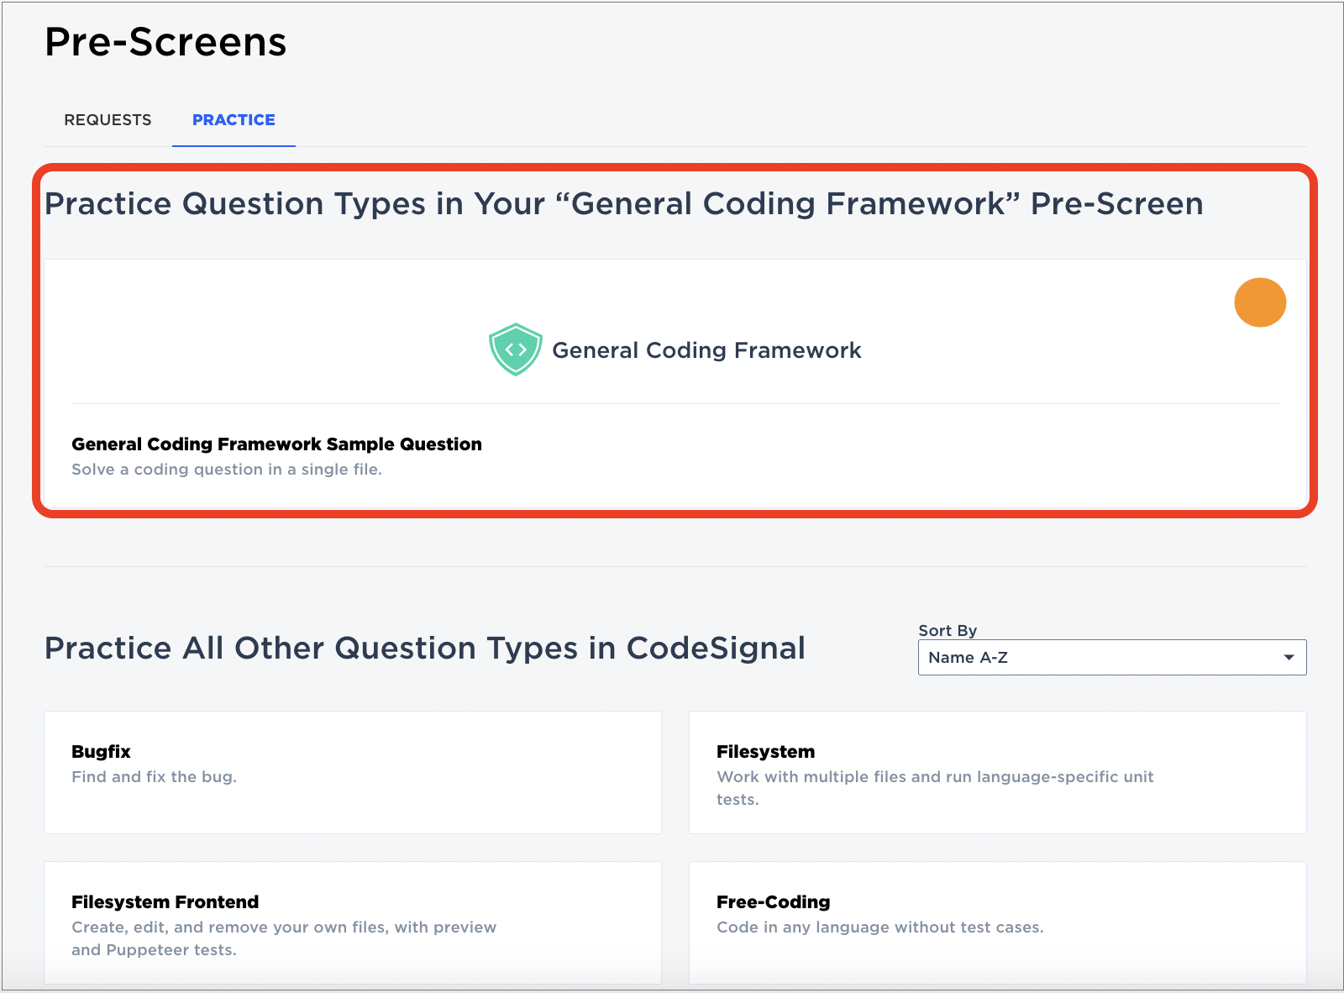Click the Sort By label
The width and height of the screenshot is (1344, 993).
[948, 631]
